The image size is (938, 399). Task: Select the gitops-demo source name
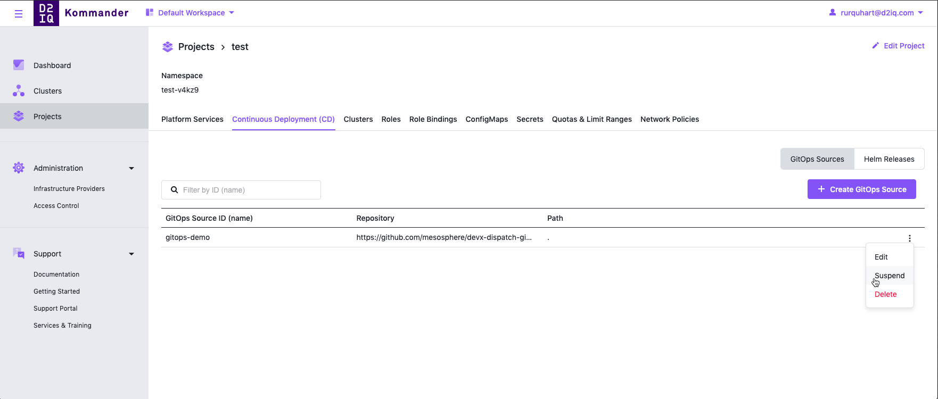(x=187, y=237)
